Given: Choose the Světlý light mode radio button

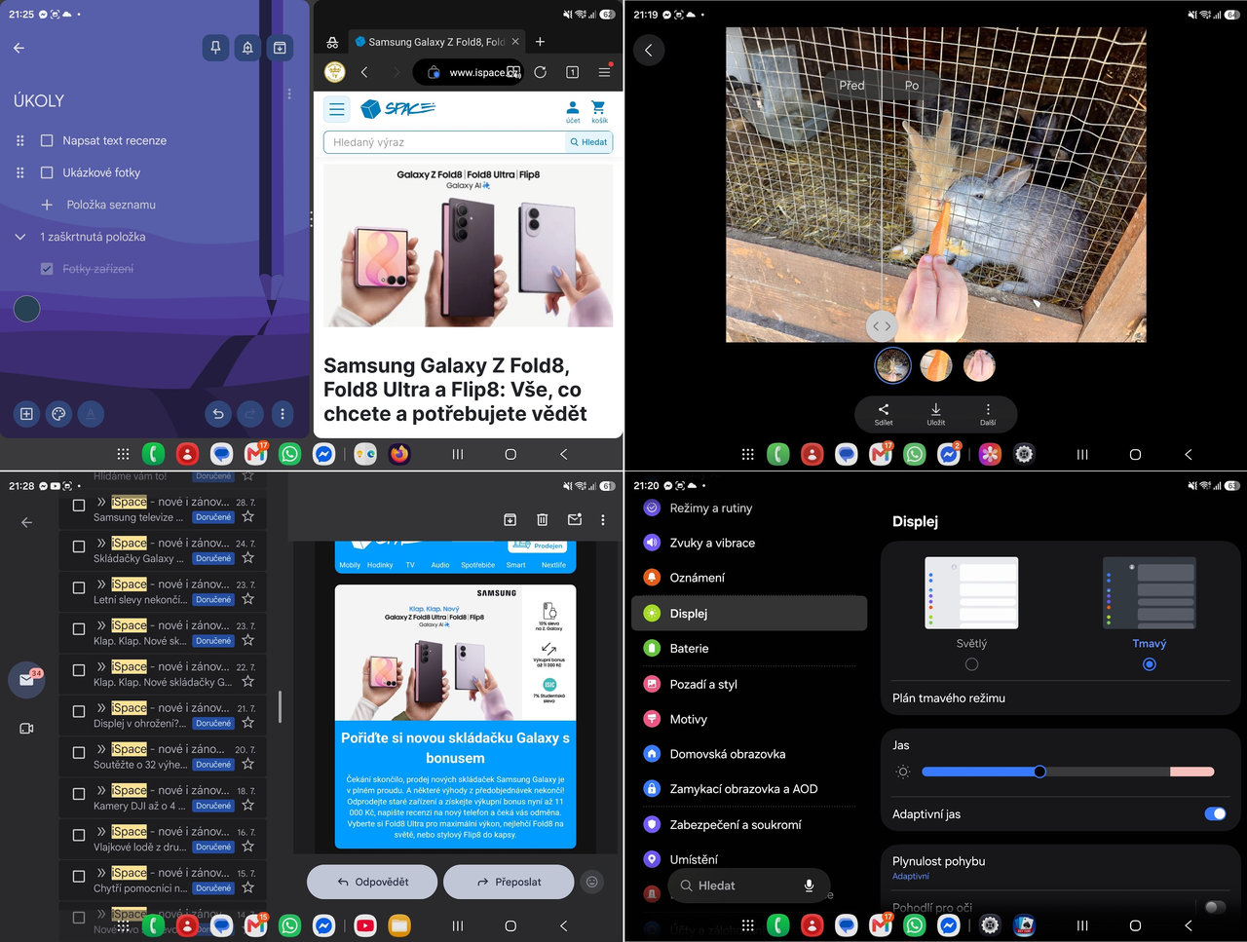Looking at the screenshot, I should coord(971,664).
